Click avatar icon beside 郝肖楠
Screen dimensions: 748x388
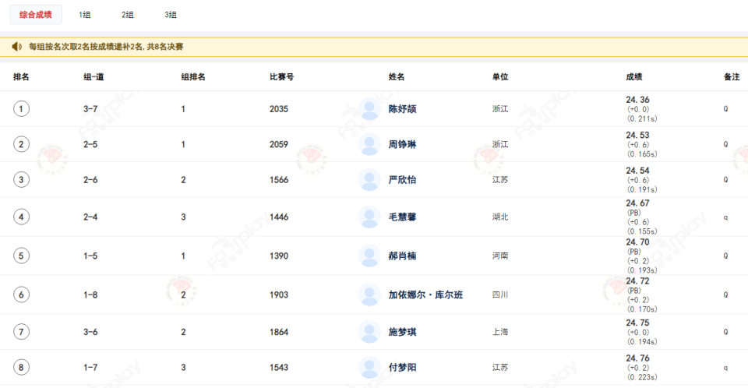pyautogui.click(x=369, y=256)
